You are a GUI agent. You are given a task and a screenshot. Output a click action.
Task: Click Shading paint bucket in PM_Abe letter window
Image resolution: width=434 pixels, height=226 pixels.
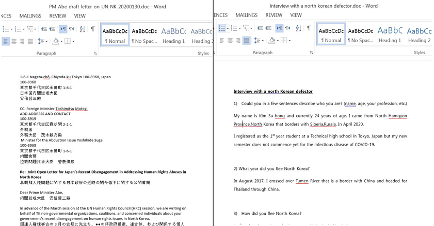point(56,42)
